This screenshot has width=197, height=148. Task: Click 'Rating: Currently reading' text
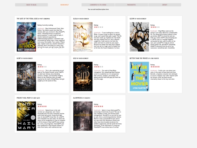pyautogui.click(x=45, y=25)
